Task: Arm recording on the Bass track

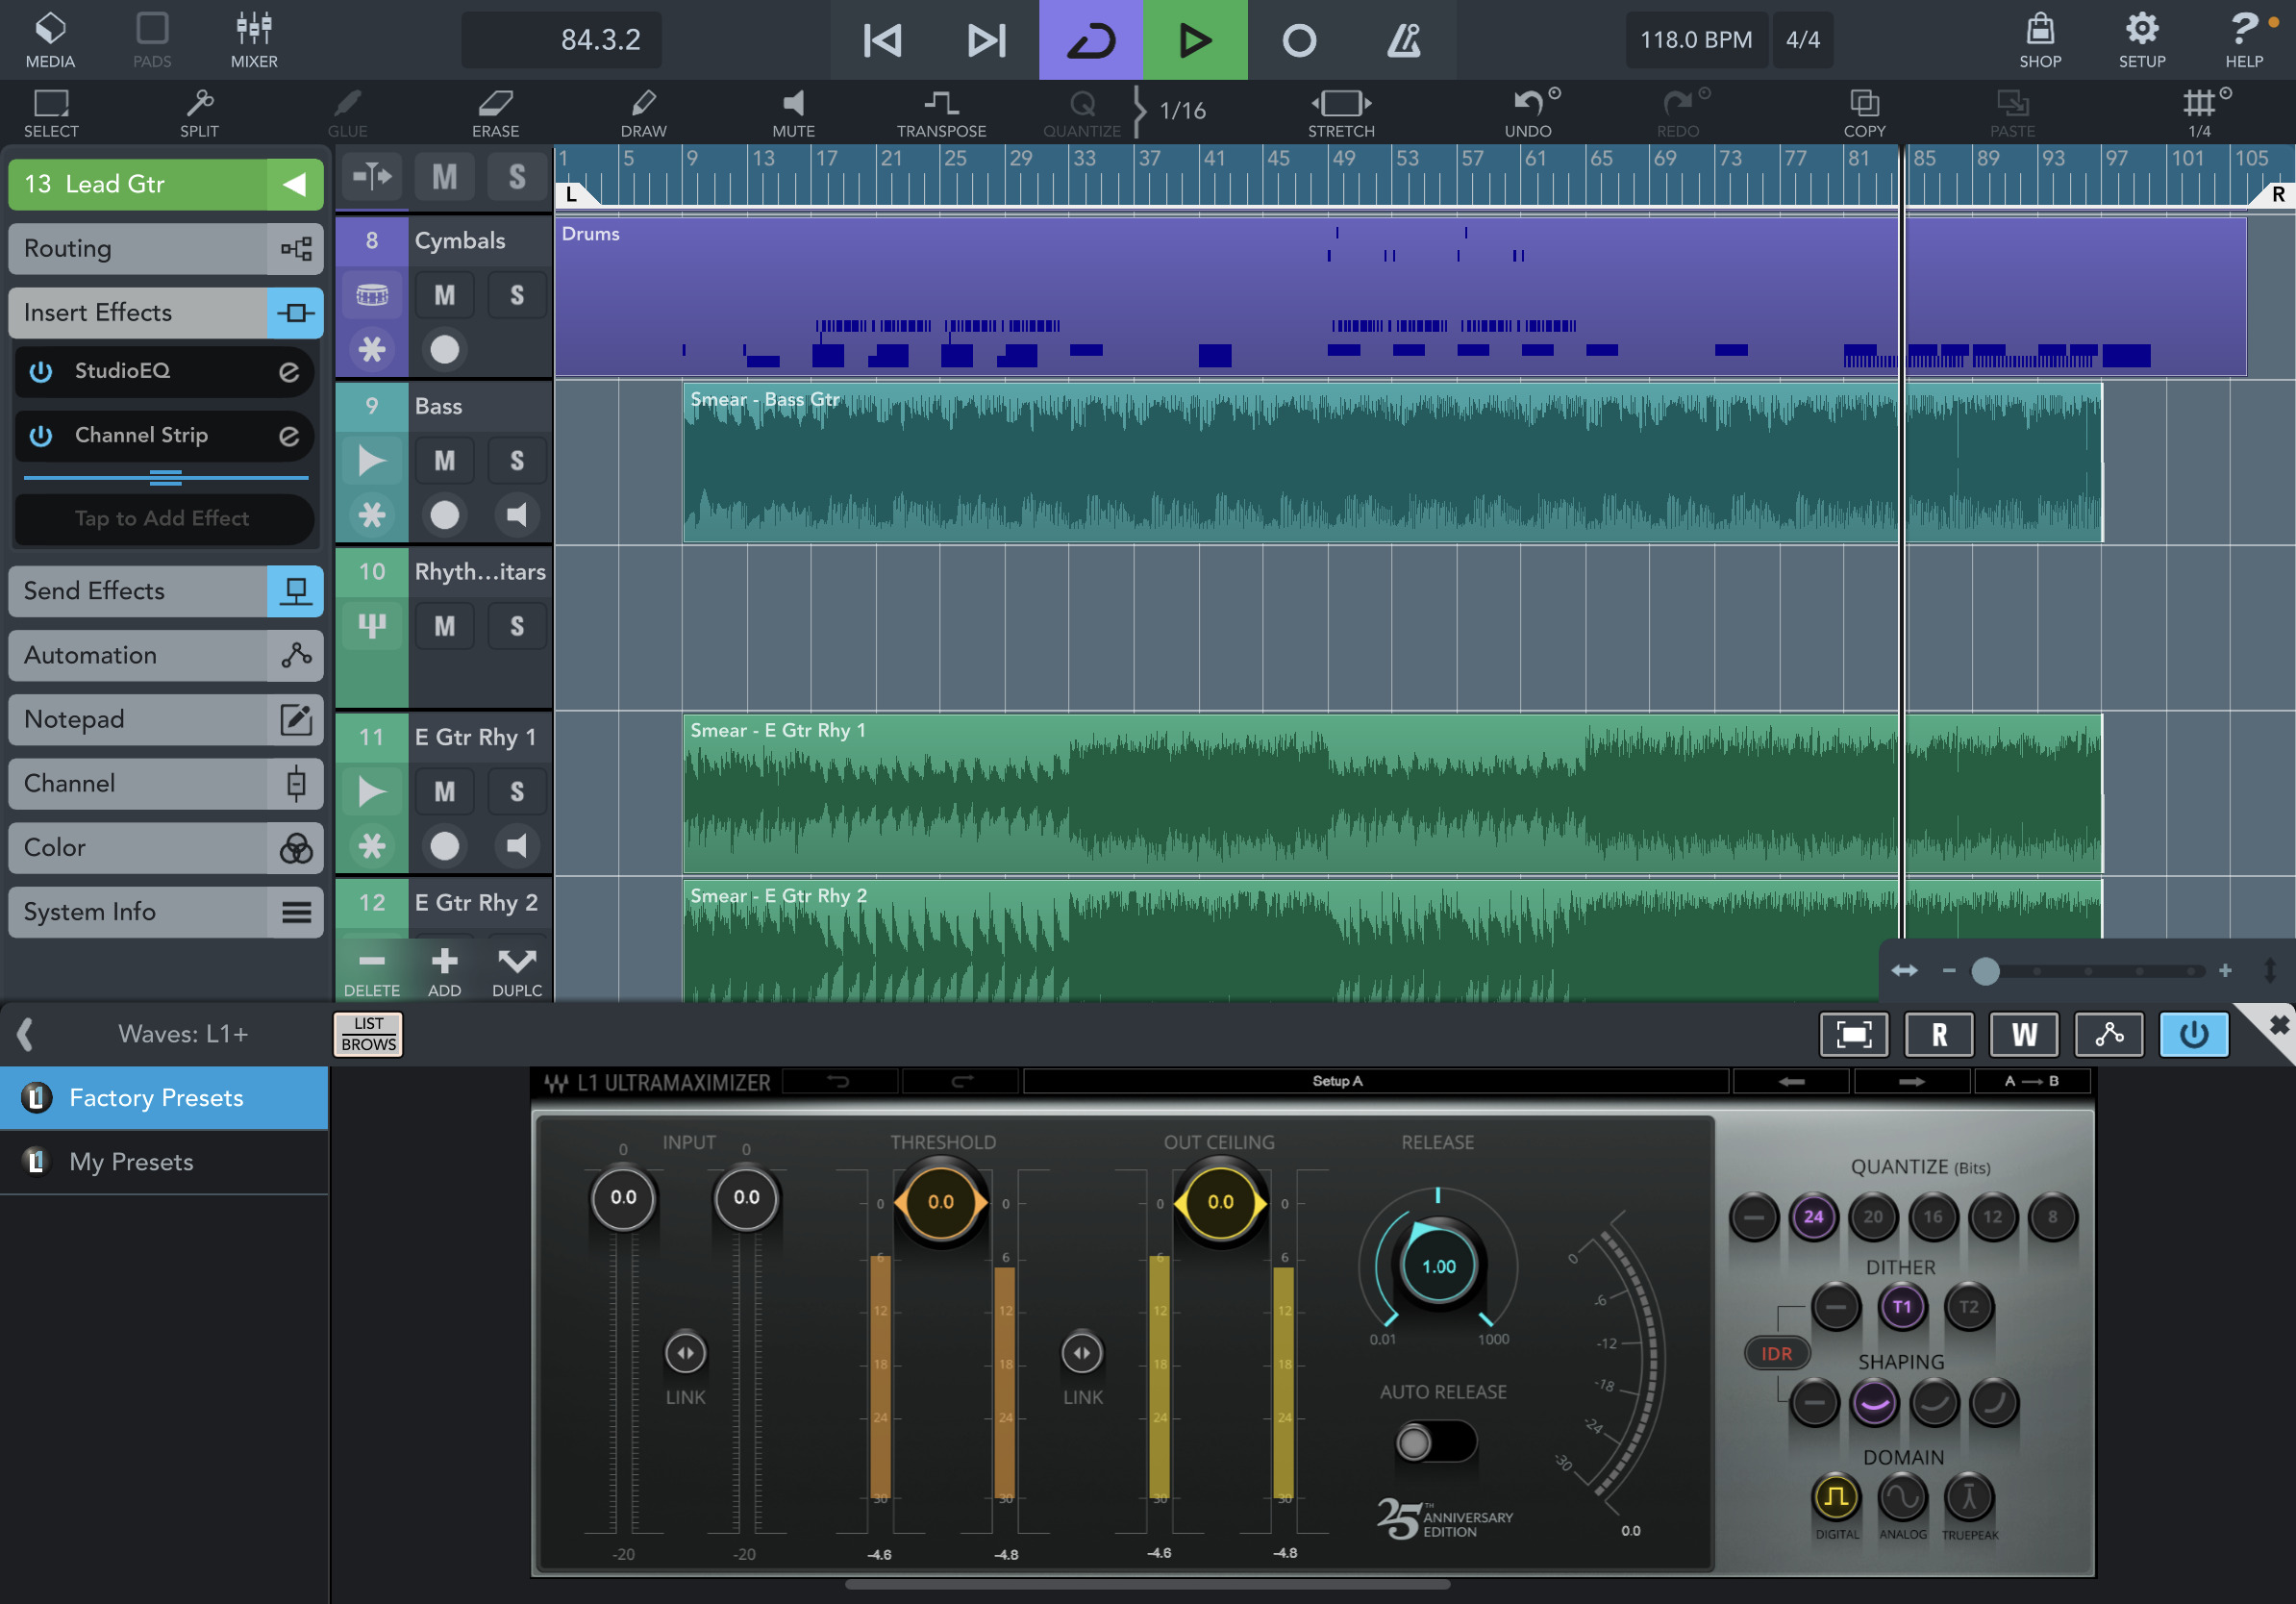Action: [x=444, y=515]
